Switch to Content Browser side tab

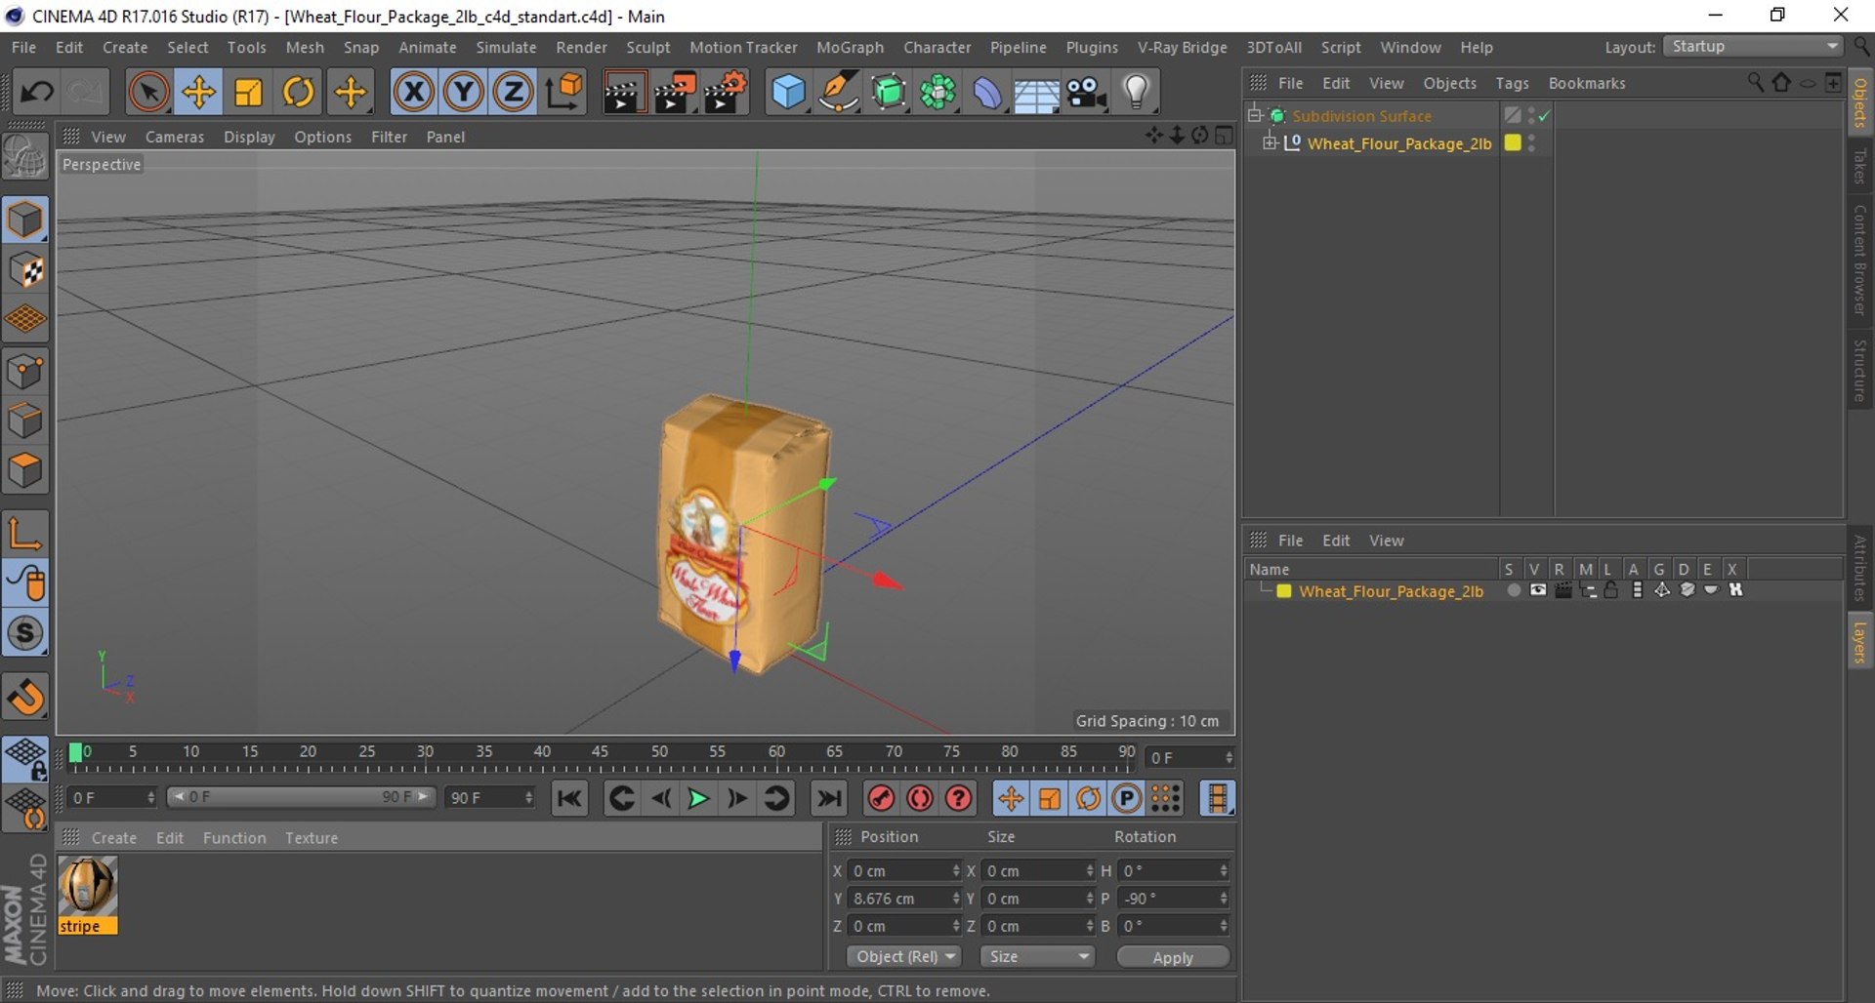tap(1860, 260)
